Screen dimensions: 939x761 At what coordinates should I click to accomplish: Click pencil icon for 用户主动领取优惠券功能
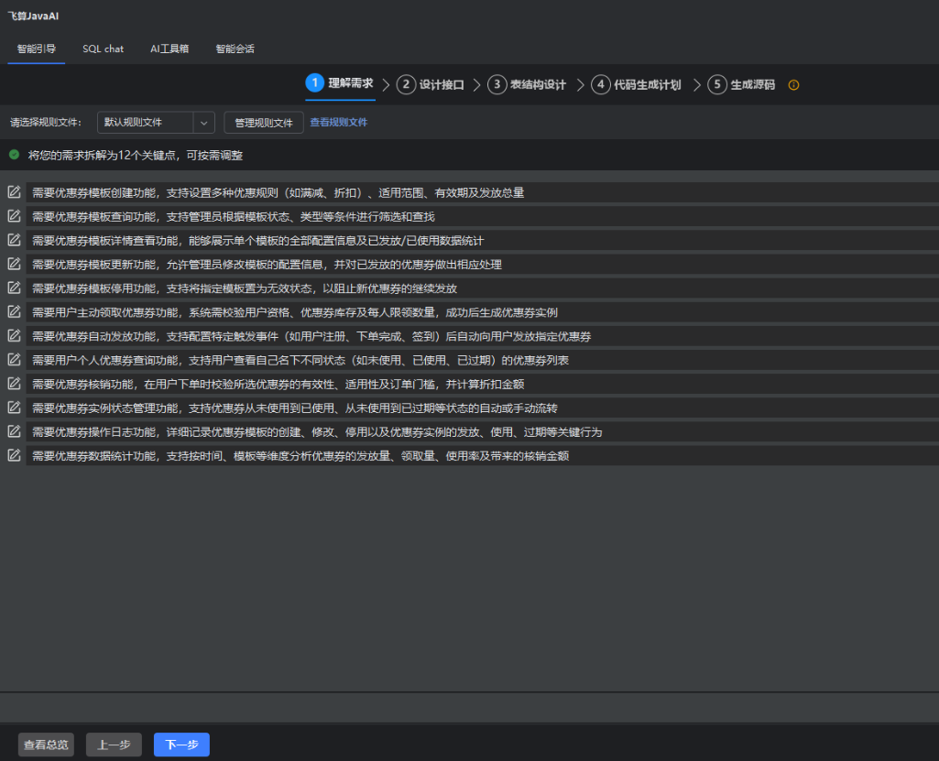coord(14,311)
